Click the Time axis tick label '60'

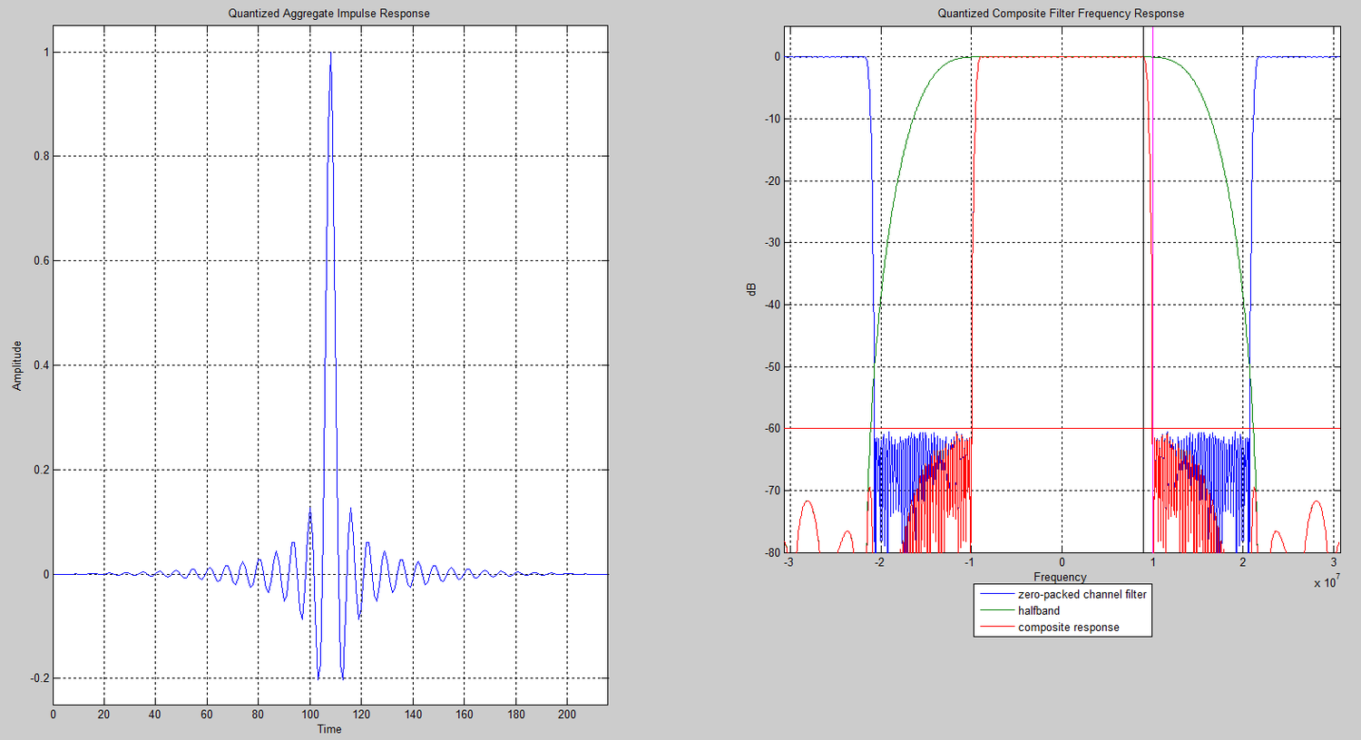pyautogui.click(x=207, y=715)
